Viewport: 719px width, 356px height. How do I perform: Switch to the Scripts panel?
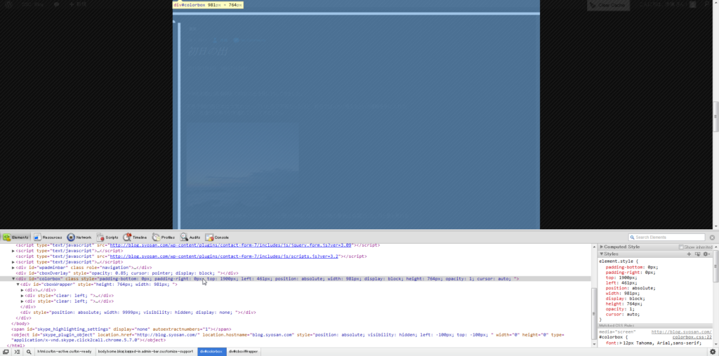pos(107,238)
